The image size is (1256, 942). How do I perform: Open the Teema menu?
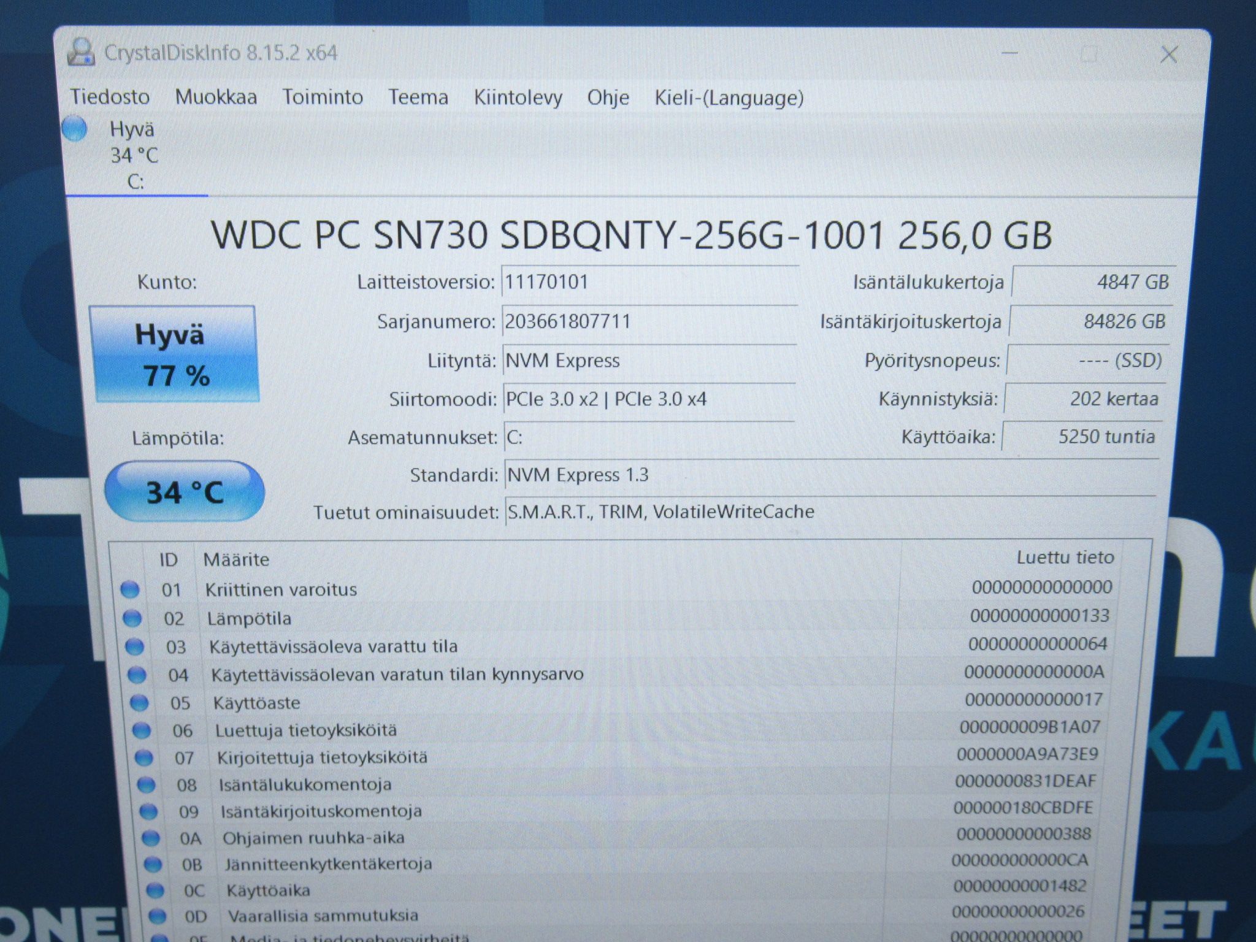[x=418, y=98]
